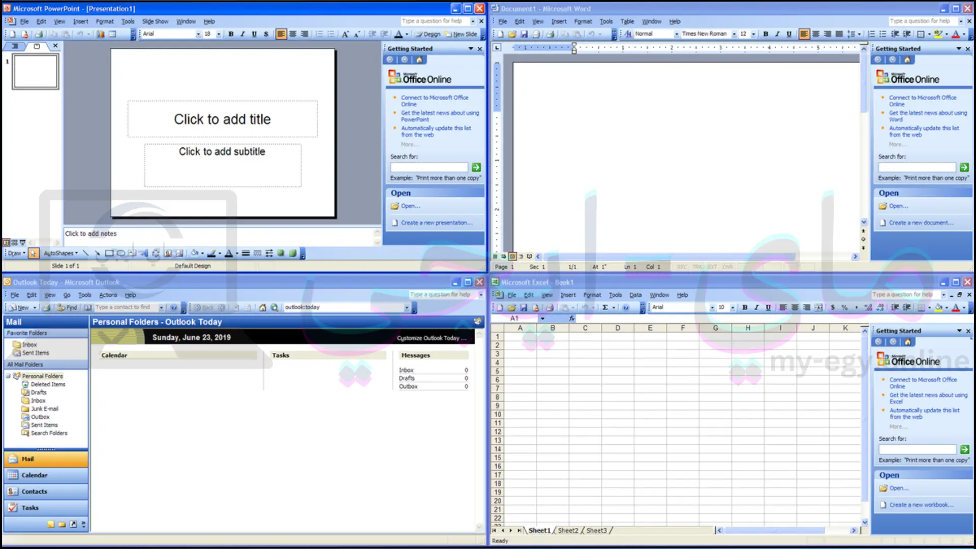Click the search input field in Getting Started
This screenshot has width=976, height=549.
(430, 167)
